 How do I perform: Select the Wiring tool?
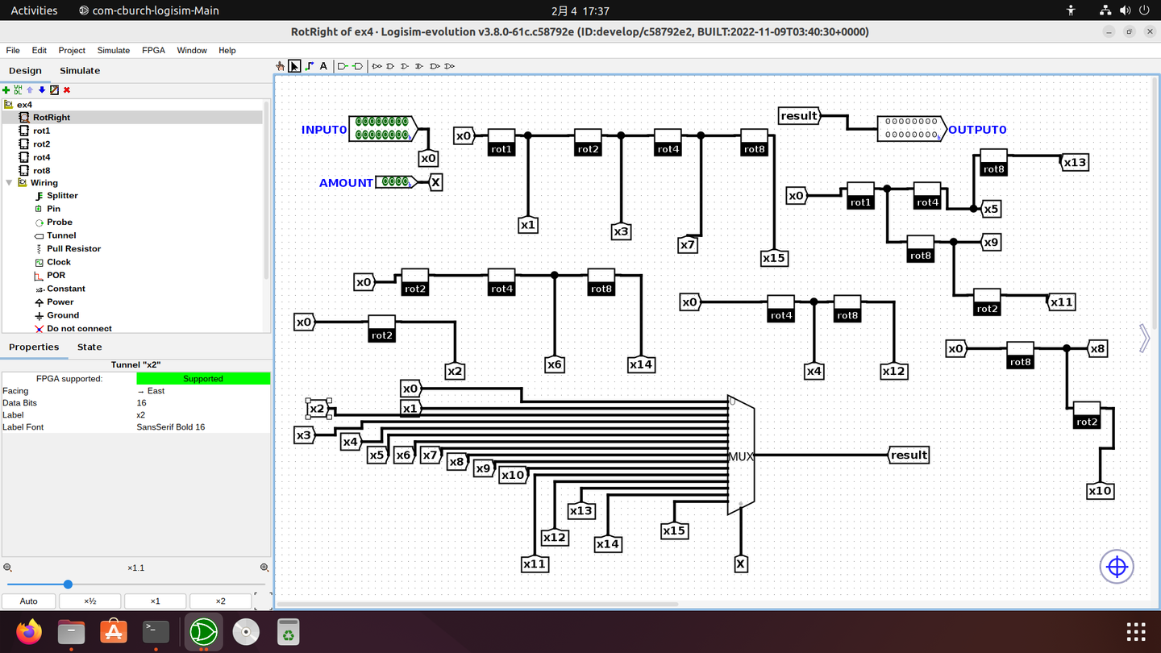coord(309,66)
